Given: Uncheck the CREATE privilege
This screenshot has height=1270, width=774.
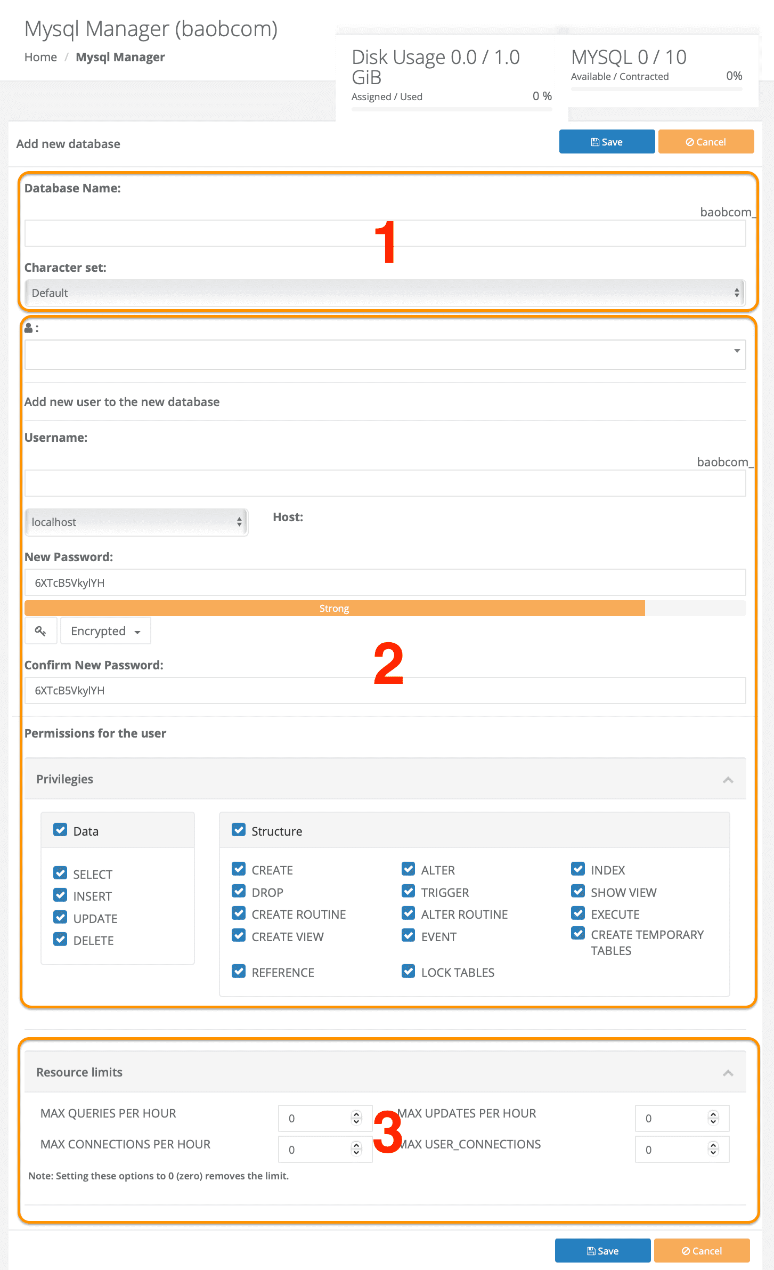Looking at the screenshot, I should (x=239, y=869).
